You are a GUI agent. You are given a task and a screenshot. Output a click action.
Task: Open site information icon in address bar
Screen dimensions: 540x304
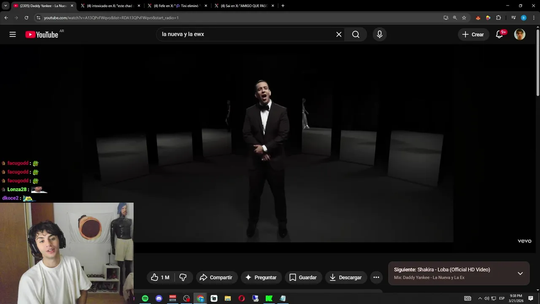pyautogui.click(x=38, y=18)
